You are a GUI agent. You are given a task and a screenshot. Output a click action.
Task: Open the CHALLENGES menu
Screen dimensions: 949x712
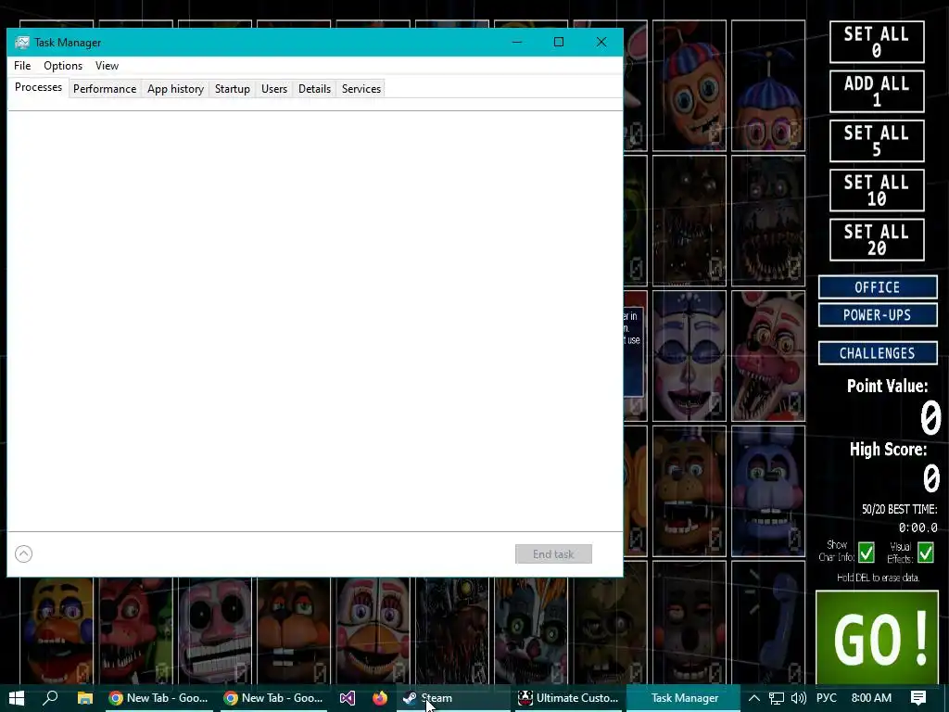[878, 353]
